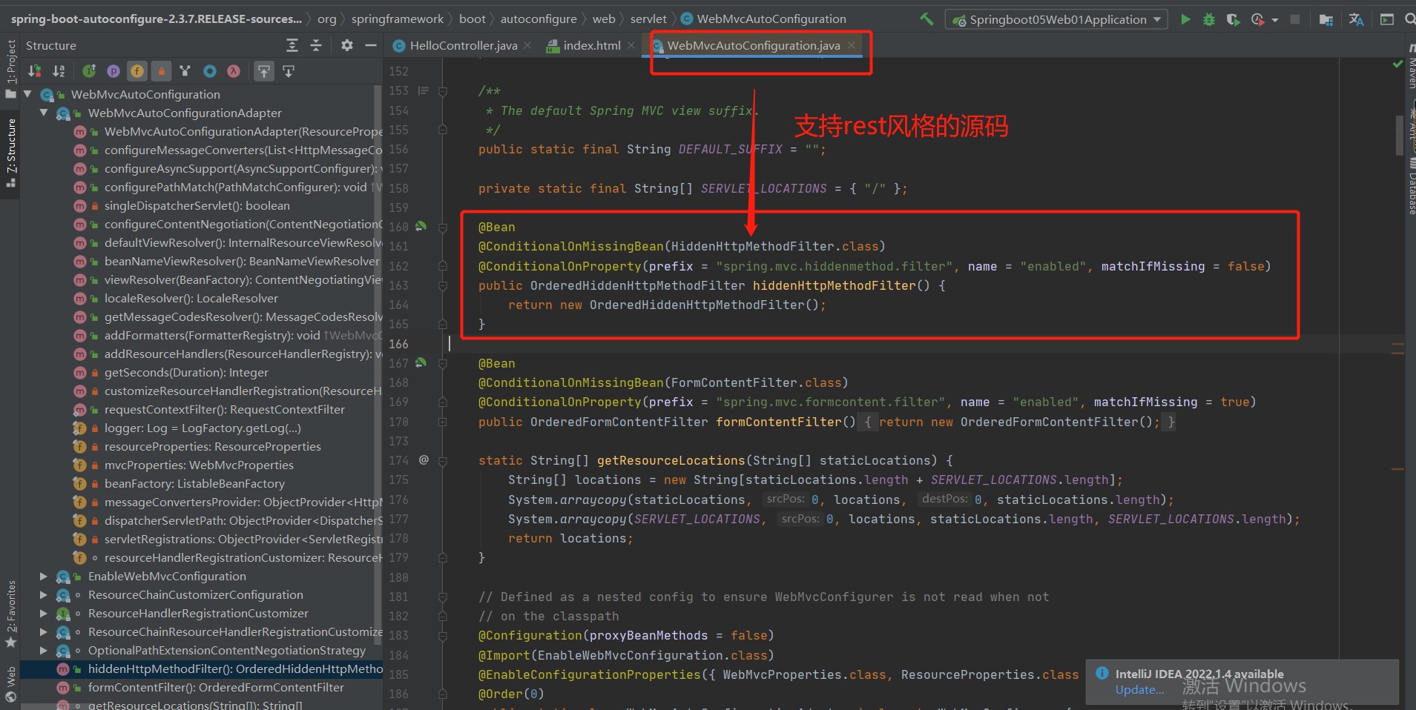Viewport: 1416px width, 710px height.
Task: Fold the hiddenHttpMethodFilter method at line 163
Action: pos(443,285)
